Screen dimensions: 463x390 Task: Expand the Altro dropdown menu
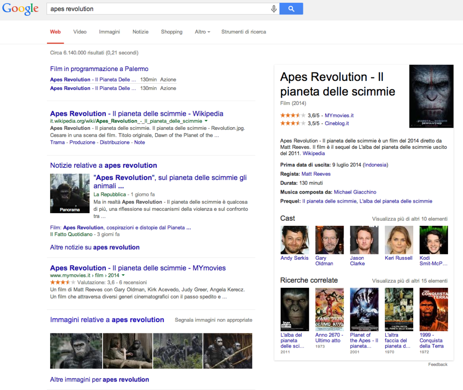pos(203,32)
